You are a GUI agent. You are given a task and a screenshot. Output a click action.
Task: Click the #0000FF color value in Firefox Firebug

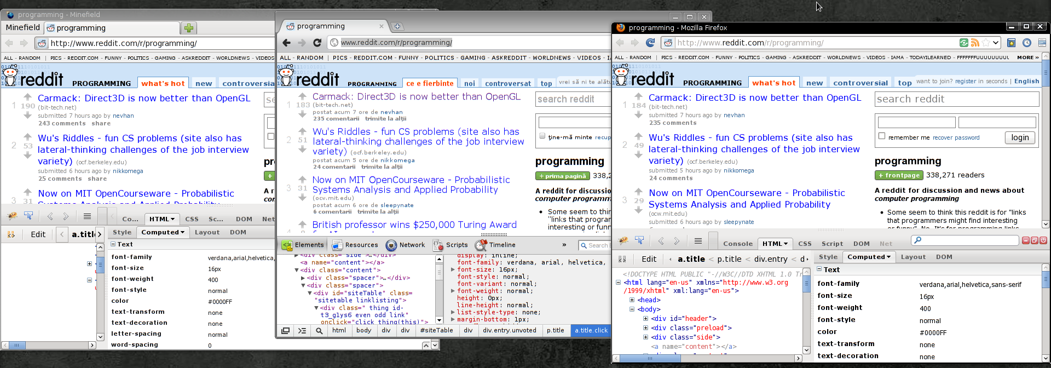[933, 332]
